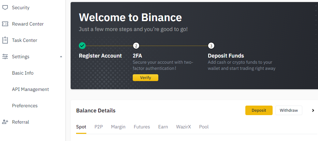Select step 2 circle for 2FA

coord(136,46)
